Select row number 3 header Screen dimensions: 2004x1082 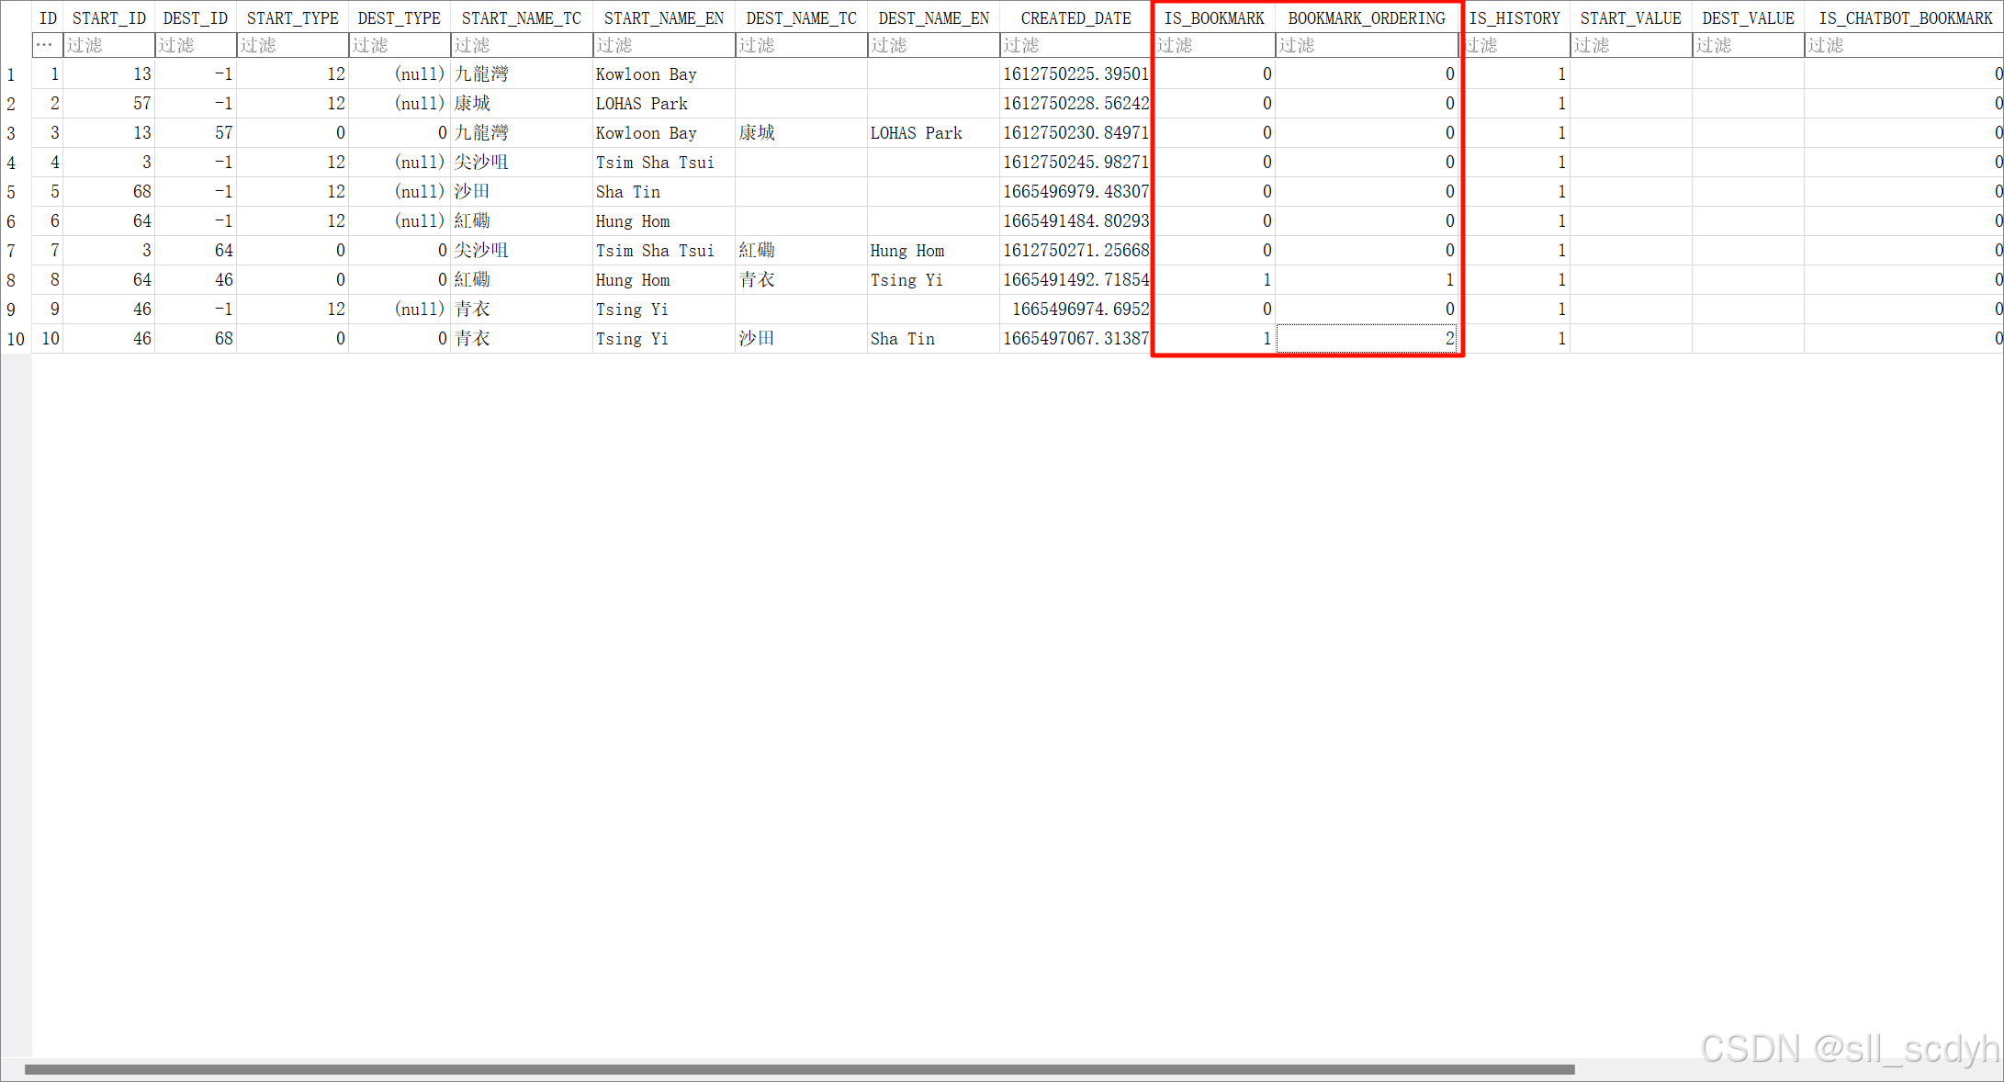coord(13,133)
